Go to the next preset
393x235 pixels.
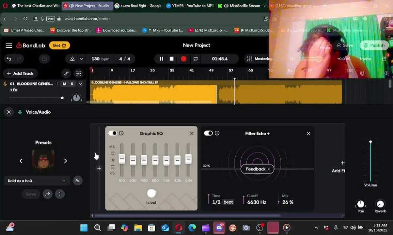tap(65, 161)
